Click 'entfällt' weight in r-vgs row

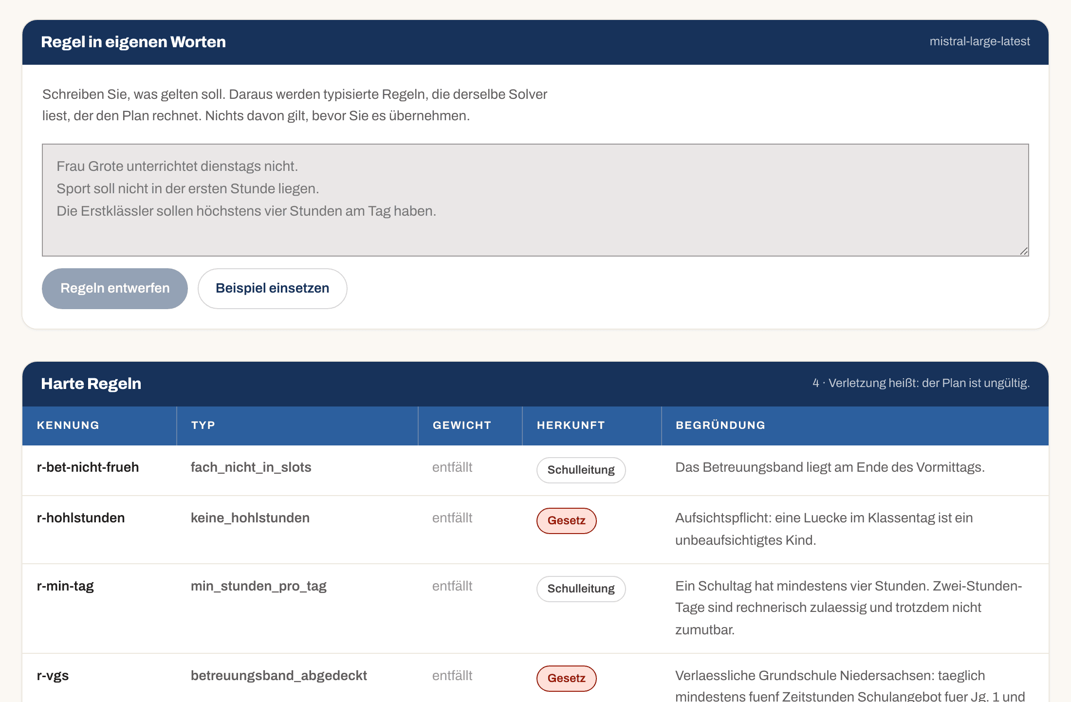tap(452, 676)
